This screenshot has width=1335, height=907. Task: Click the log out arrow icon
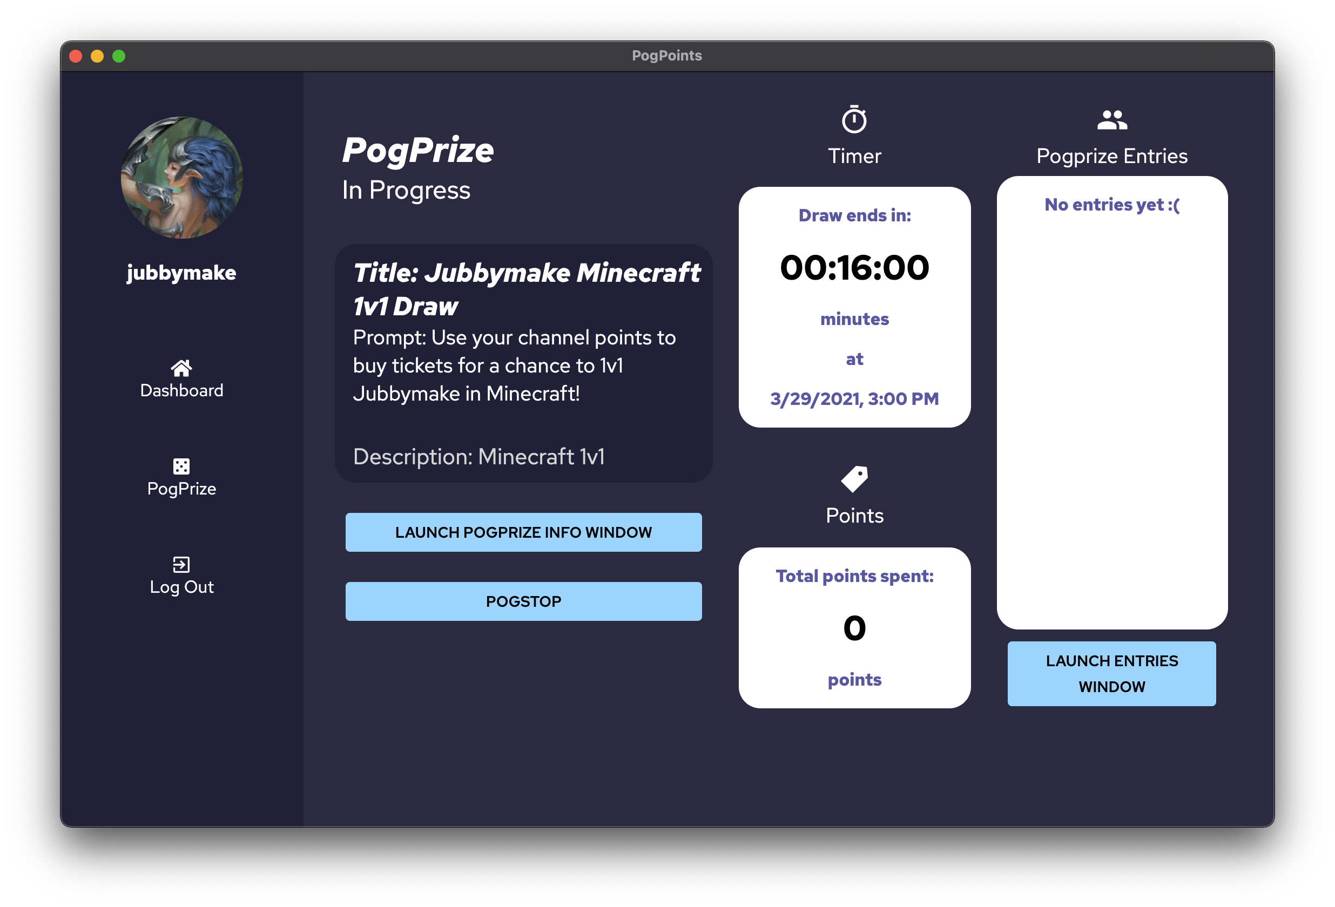point(181,565)
